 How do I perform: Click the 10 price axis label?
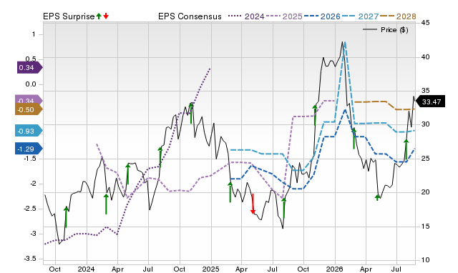[x=426, y=260]
